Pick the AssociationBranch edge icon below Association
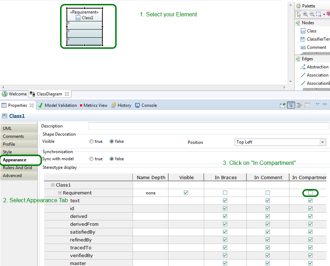 303,83
